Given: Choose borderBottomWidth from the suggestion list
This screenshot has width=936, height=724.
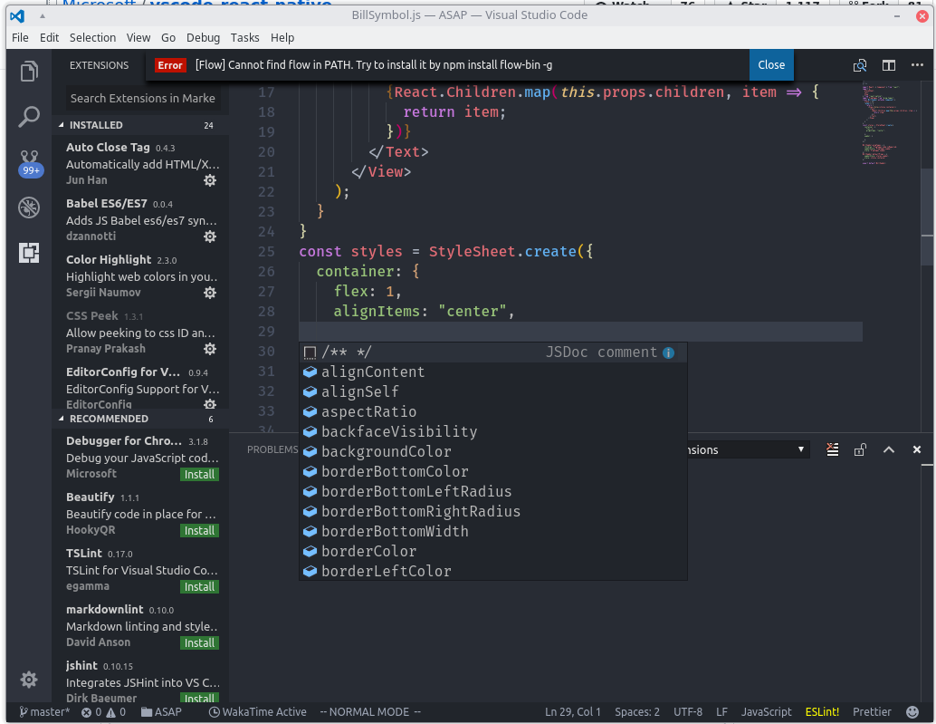Looking at the screenshot, I should (493, 532).
